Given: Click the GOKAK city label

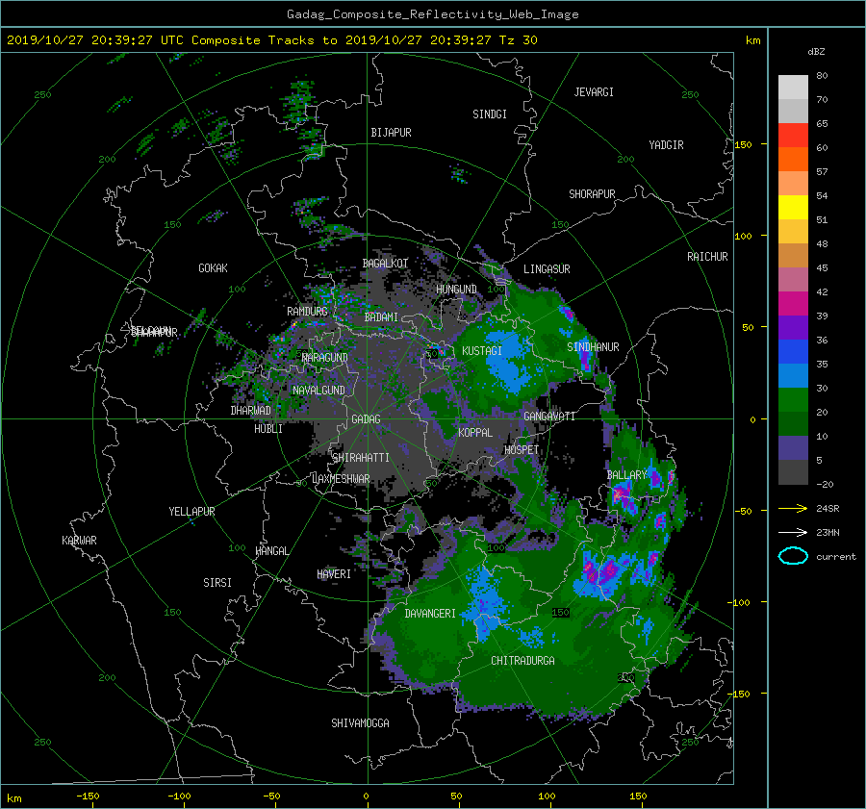Looking at the screenshot, I should (x=213, y=268).
